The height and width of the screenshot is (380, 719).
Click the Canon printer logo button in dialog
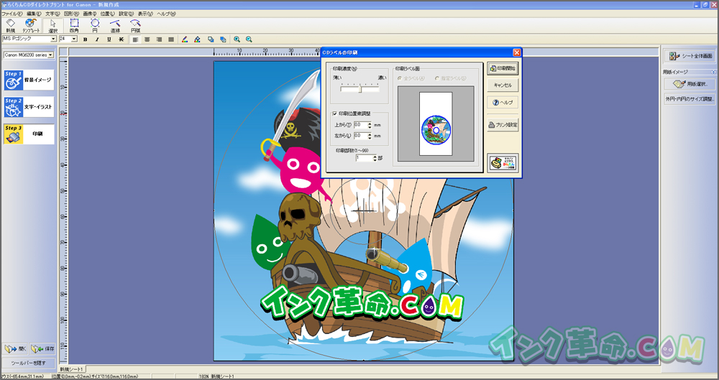(x=503, y=163)
